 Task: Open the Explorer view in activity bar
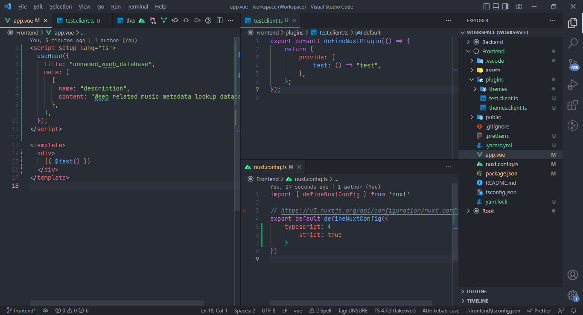(x=572, y=23)
